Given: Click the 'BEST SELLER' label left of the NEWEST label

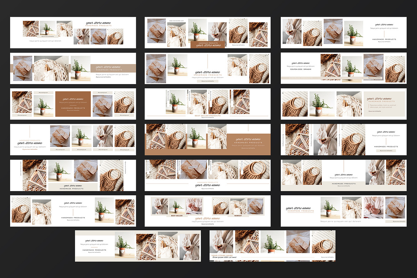Looking at the screenshot, I should point(177,215).
